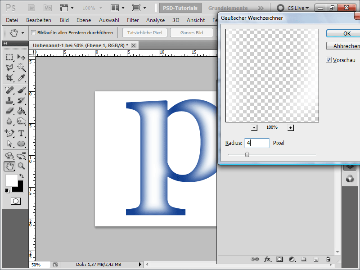Select the Move tool
Image resolution: width=360 pixels, height=270 pixels.
pos(21,57)
